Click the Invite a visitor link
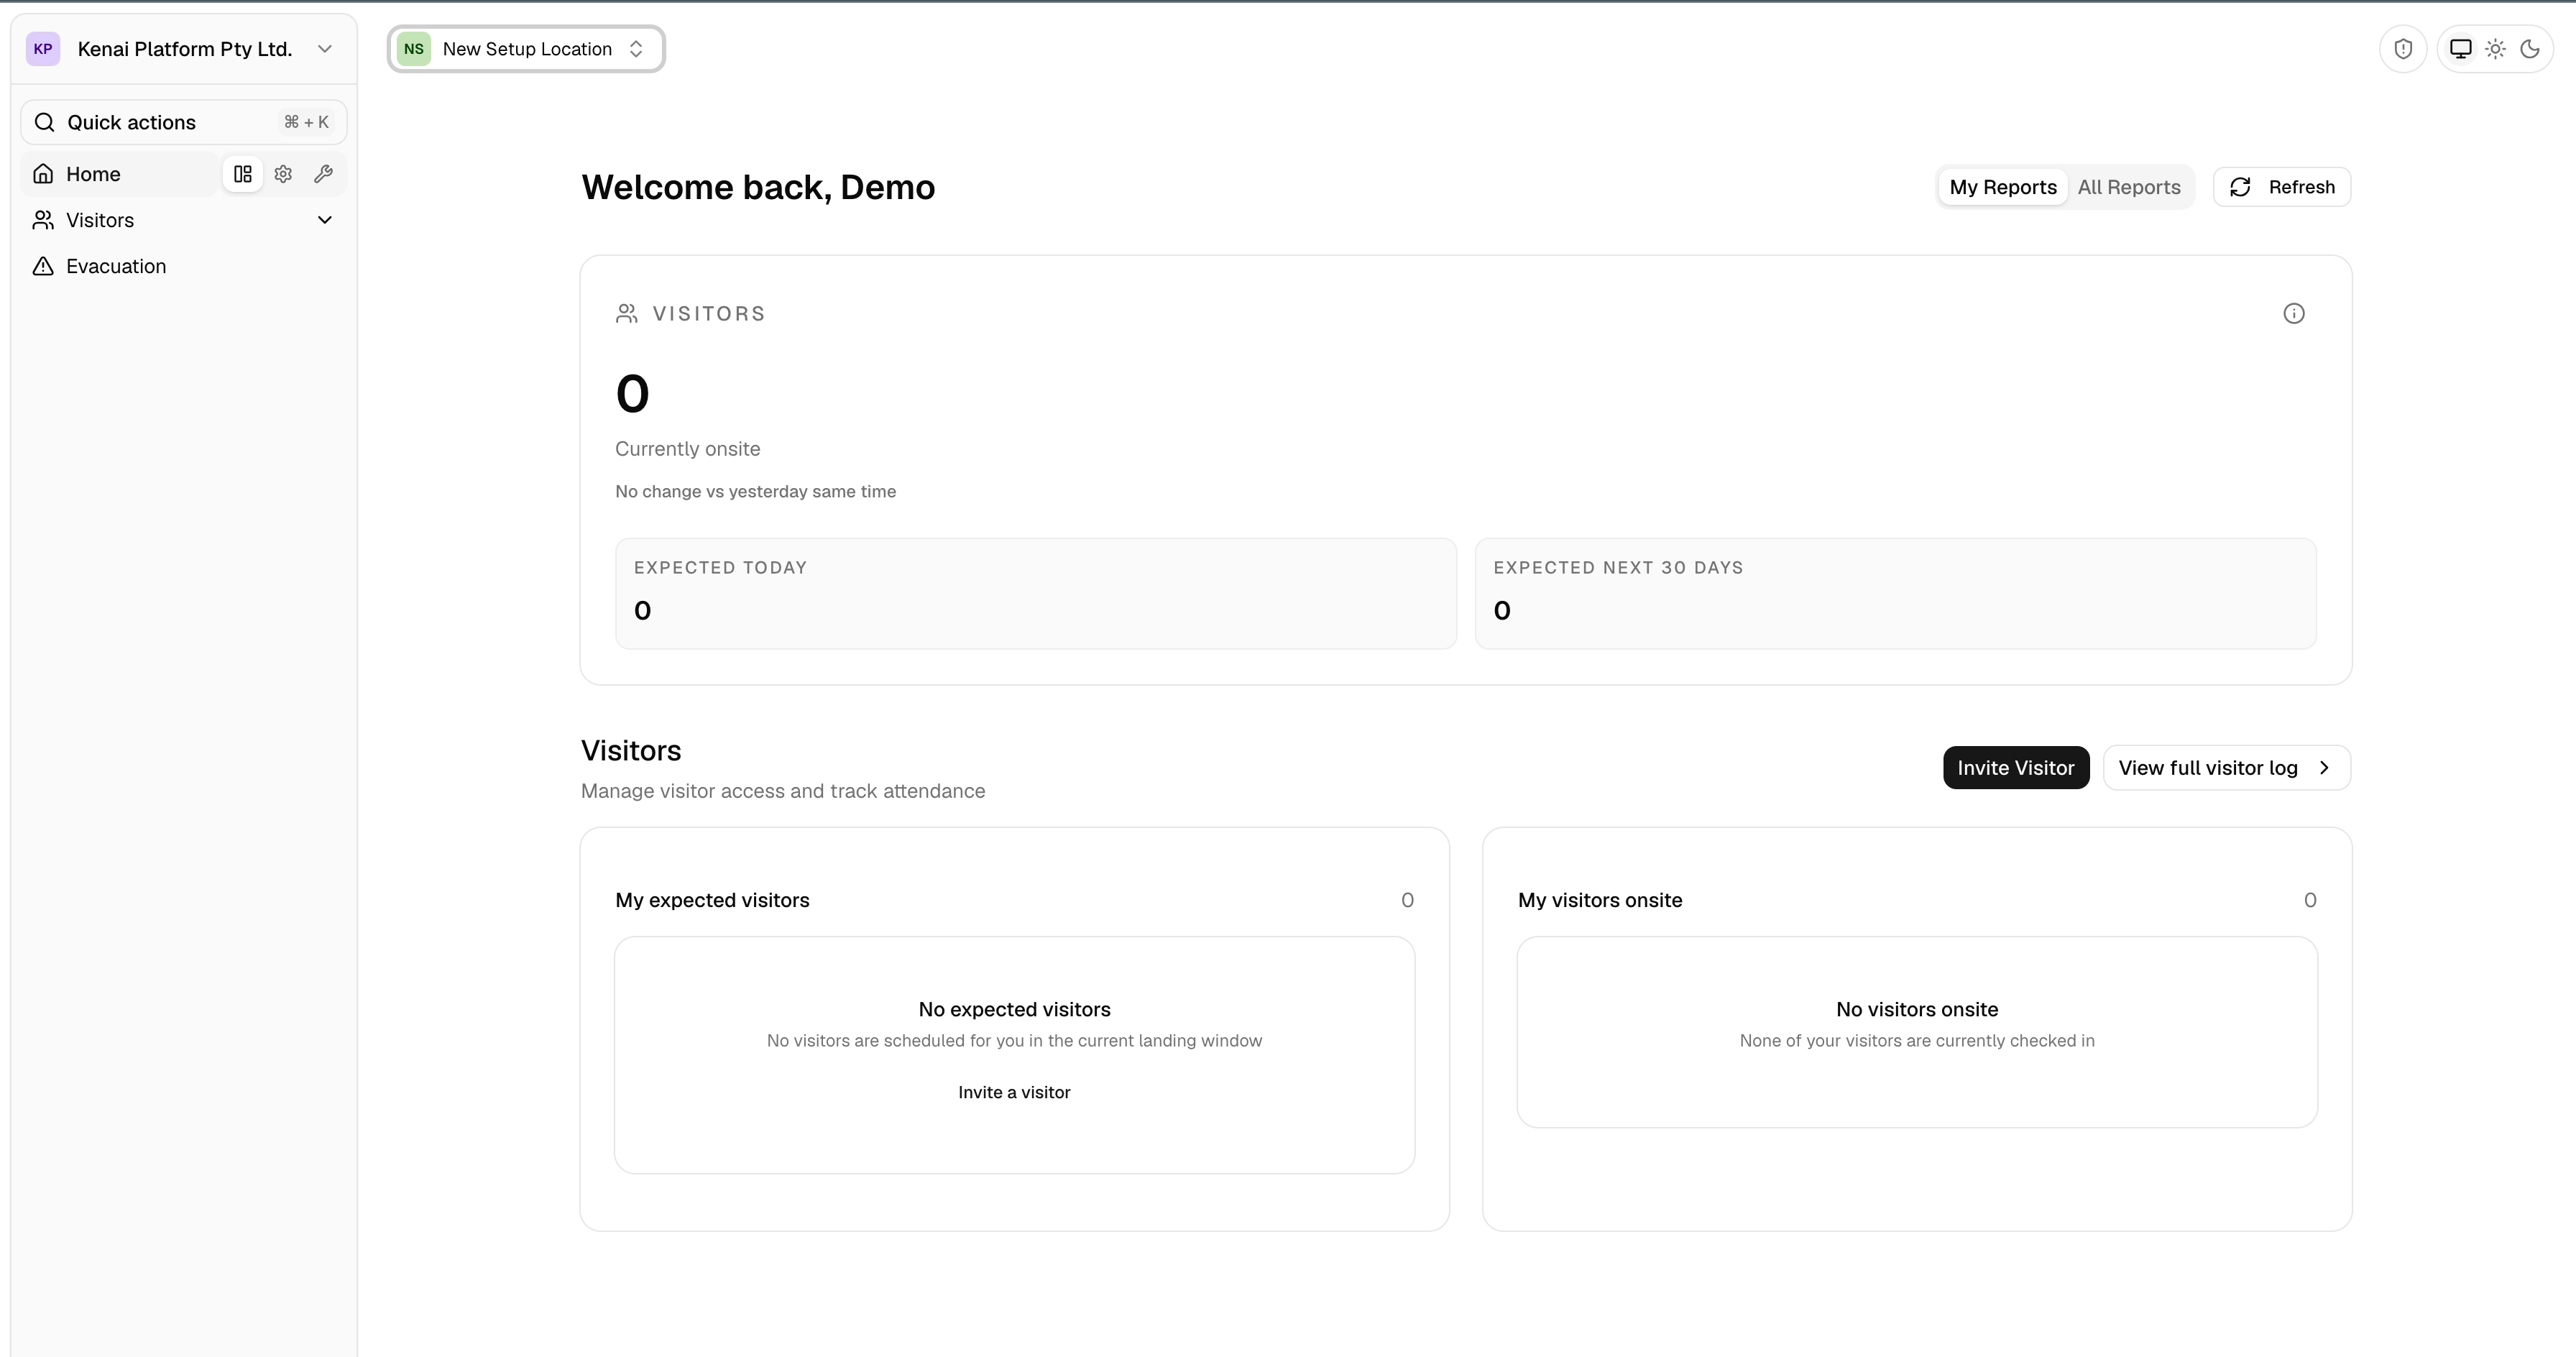The height and width of the screenshot is (1357, 2576). coord(1014,1093)
